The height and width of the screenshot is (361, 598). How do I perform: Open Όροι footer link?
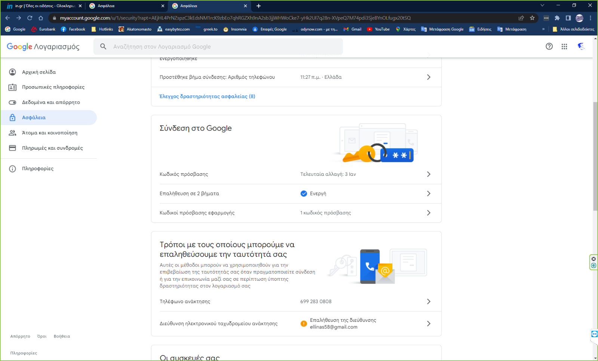(42, 336)
